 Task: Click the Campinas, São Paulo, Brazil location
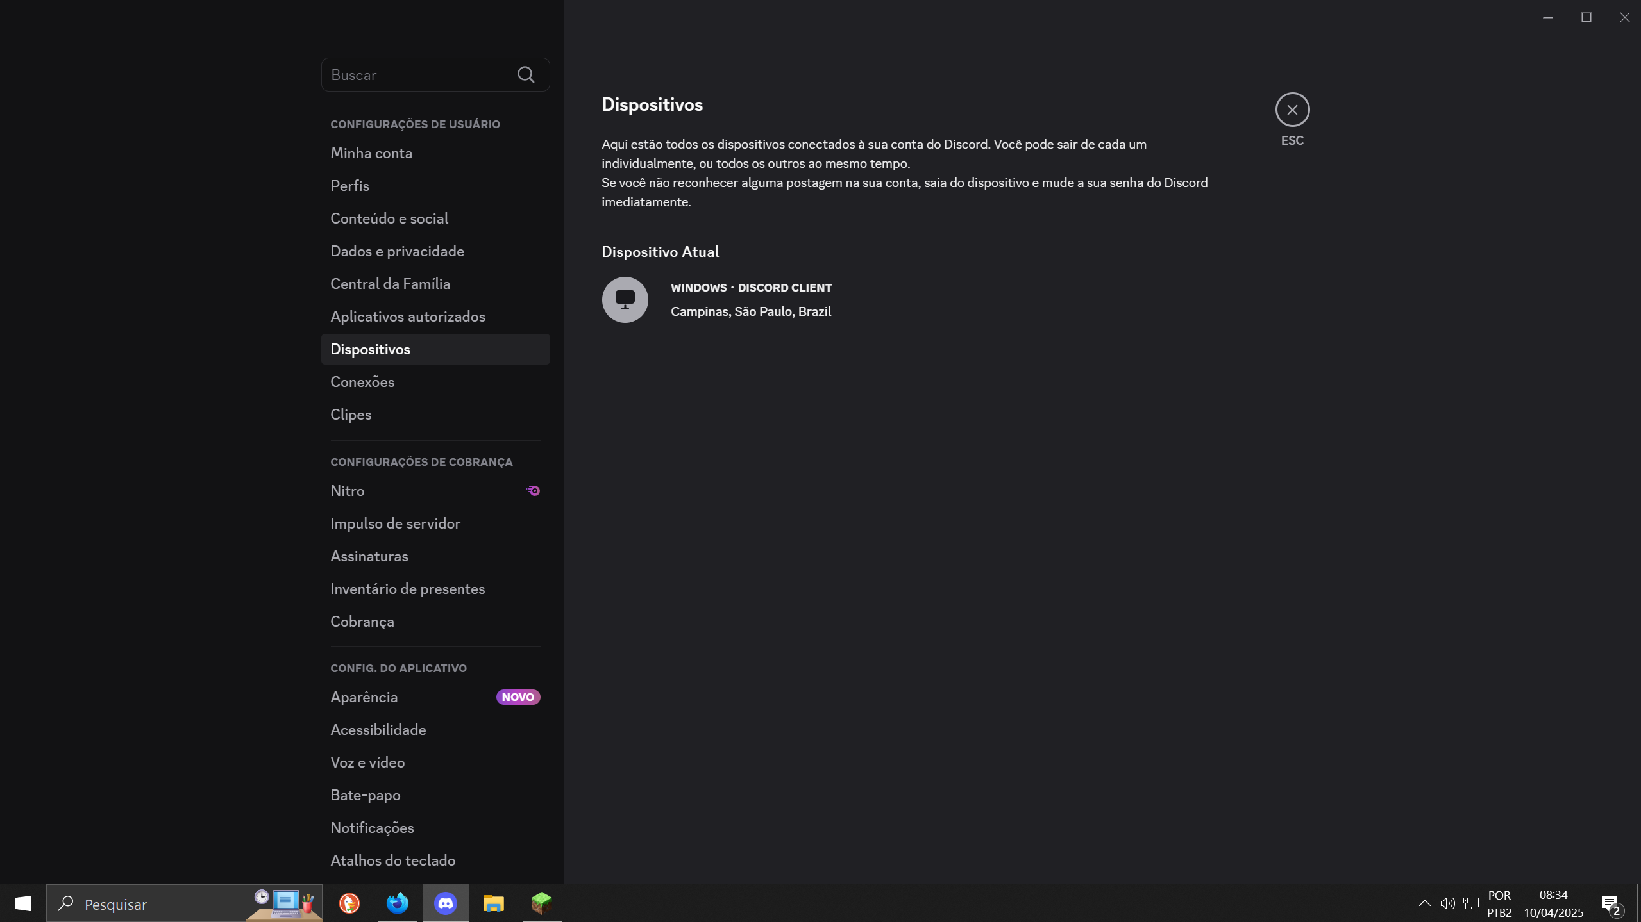point(751,311)
